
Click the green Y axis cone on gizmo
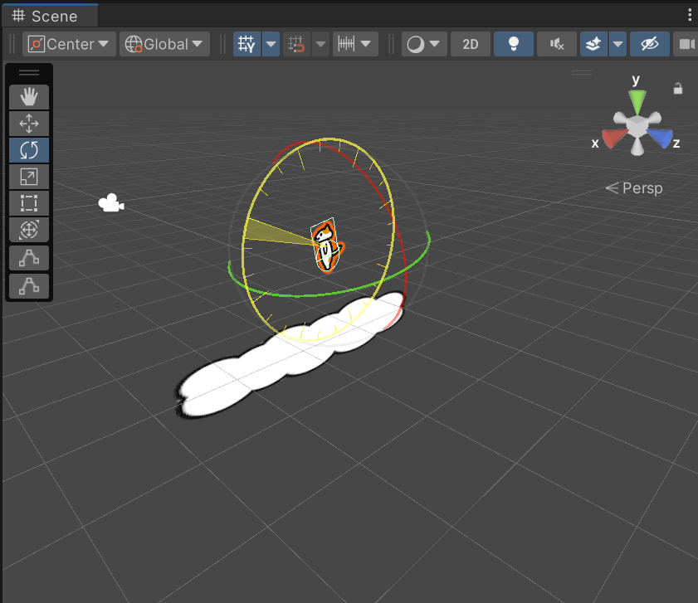pos(637,101)
